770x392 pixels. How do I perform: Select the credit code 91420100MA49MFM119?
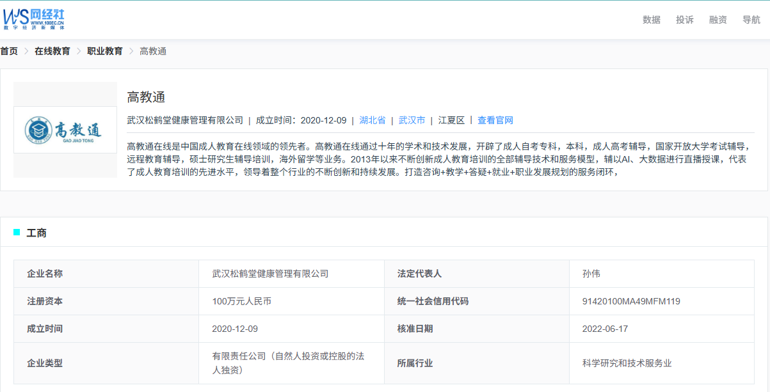click(x=632, y=301)
